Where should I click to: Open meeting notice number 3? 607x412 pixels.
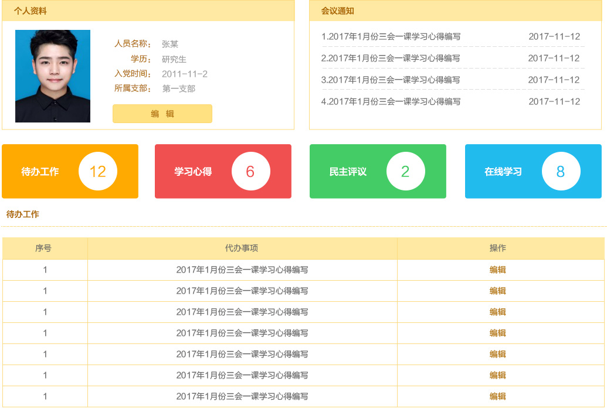tap(391, 80)
